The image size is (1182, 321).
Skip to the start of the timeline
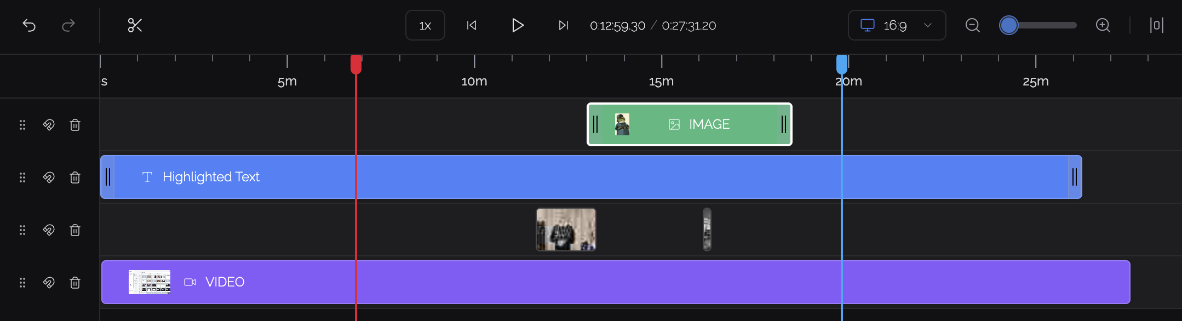point(472,25)
